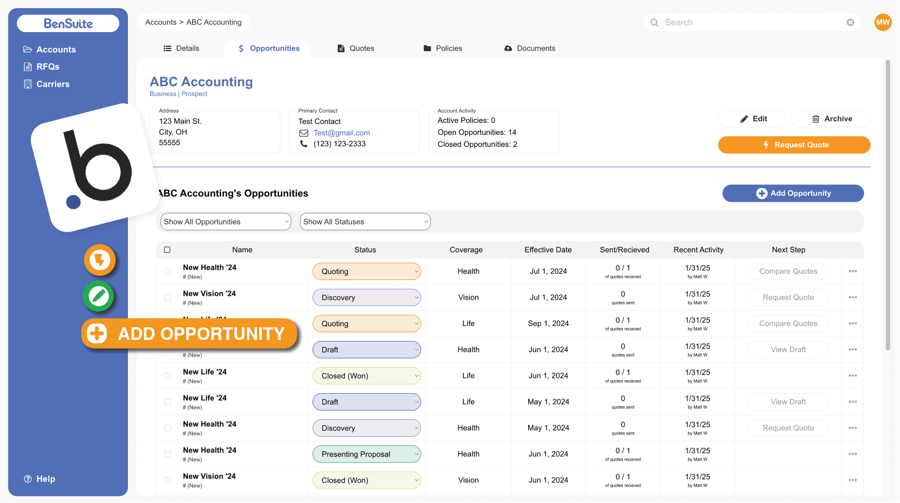Open more options for Presenting Proposal row
Viewport: 900px width, 503px height.
coord(853,454)
